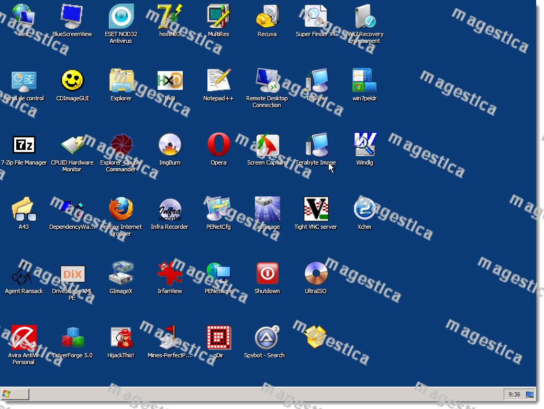The image size is (544, 409).
Task: Open the DependencyWa... shortcut
Action: (72, 209)
